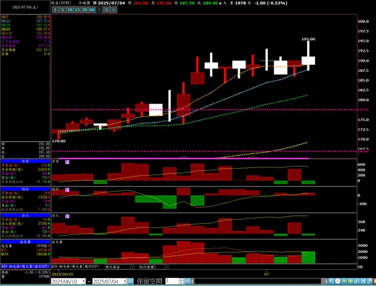Screen dimensions: 376x286
Task: Click the left arrow of the horizontal scrollbar
Action: pyautogui.click(x=192, y=281)
